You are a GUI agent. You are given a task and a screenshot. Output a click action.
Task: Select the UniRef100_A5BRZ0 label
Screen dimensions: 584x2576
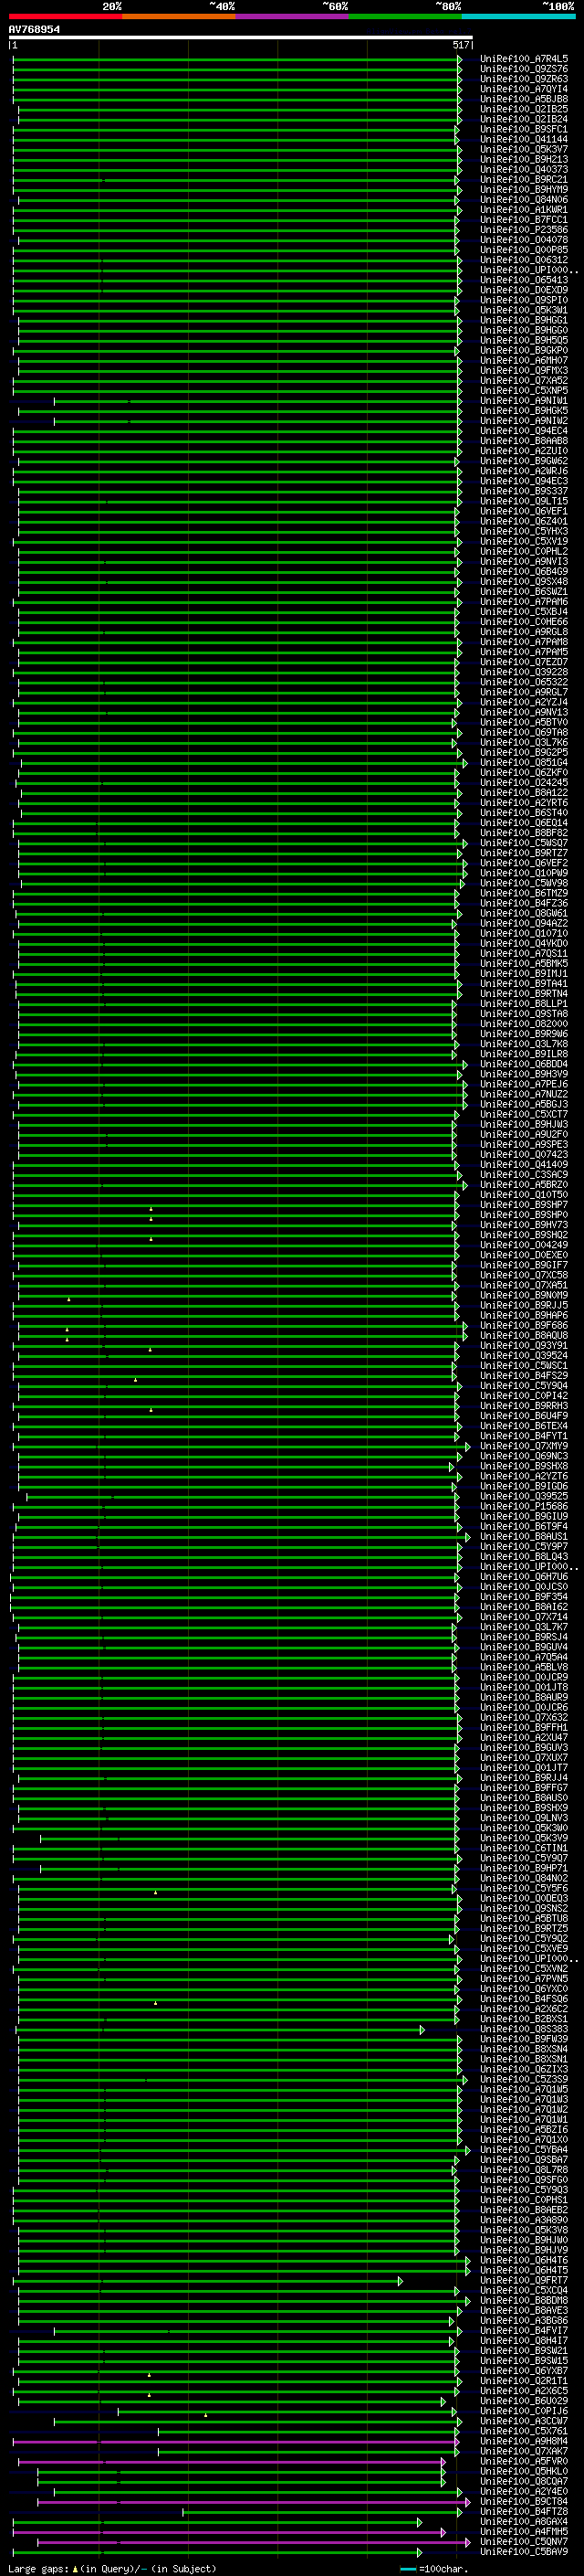(524, 1185)
